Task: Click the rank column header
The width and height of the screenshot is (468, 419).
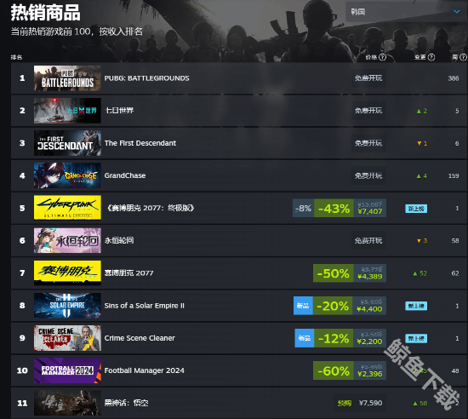Action: click(x=16, y=57)
